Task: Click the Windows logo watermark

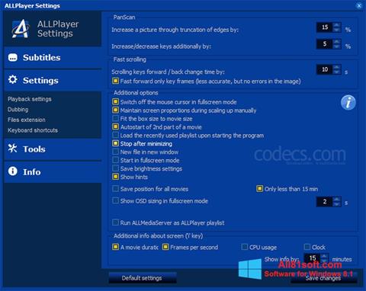Action: (x=250, y=269)
